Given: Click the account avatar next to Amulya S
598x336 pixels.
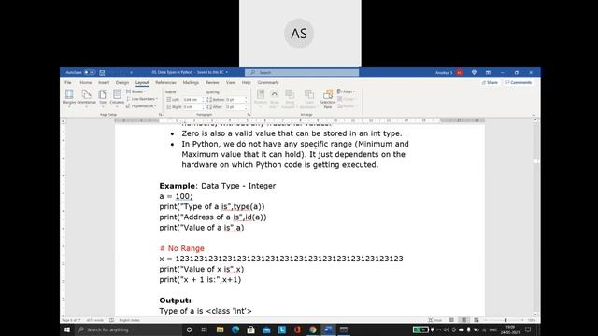Looking at the screenshot, I should (459, 72).
